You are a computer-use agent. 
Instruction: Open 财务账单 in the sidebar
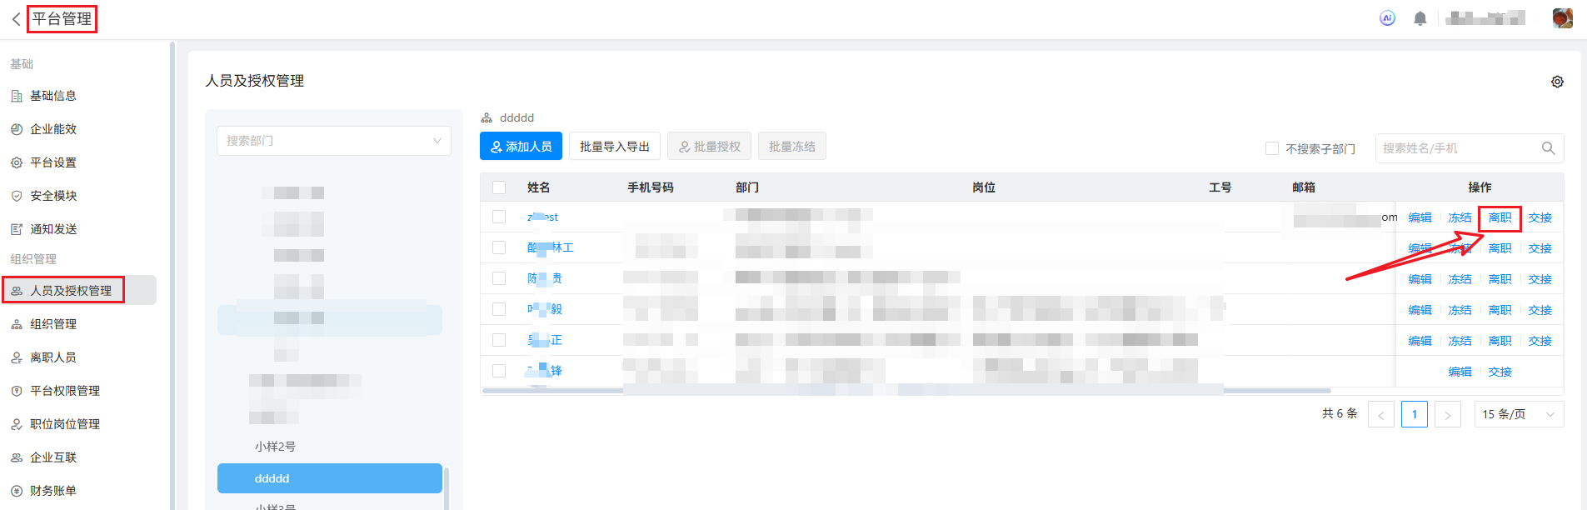(x=53, y=491)
